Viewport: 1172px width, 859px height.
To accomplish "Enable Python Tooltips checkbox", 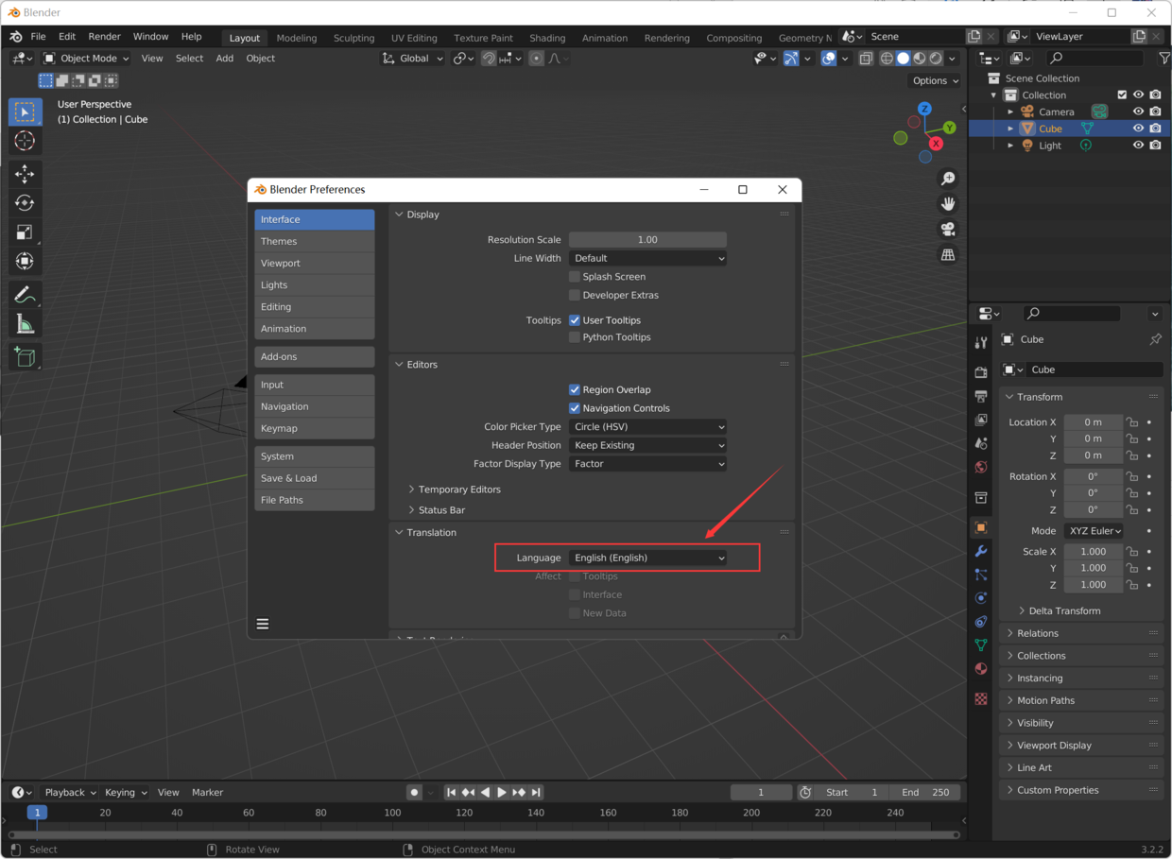I will (575, 337).
